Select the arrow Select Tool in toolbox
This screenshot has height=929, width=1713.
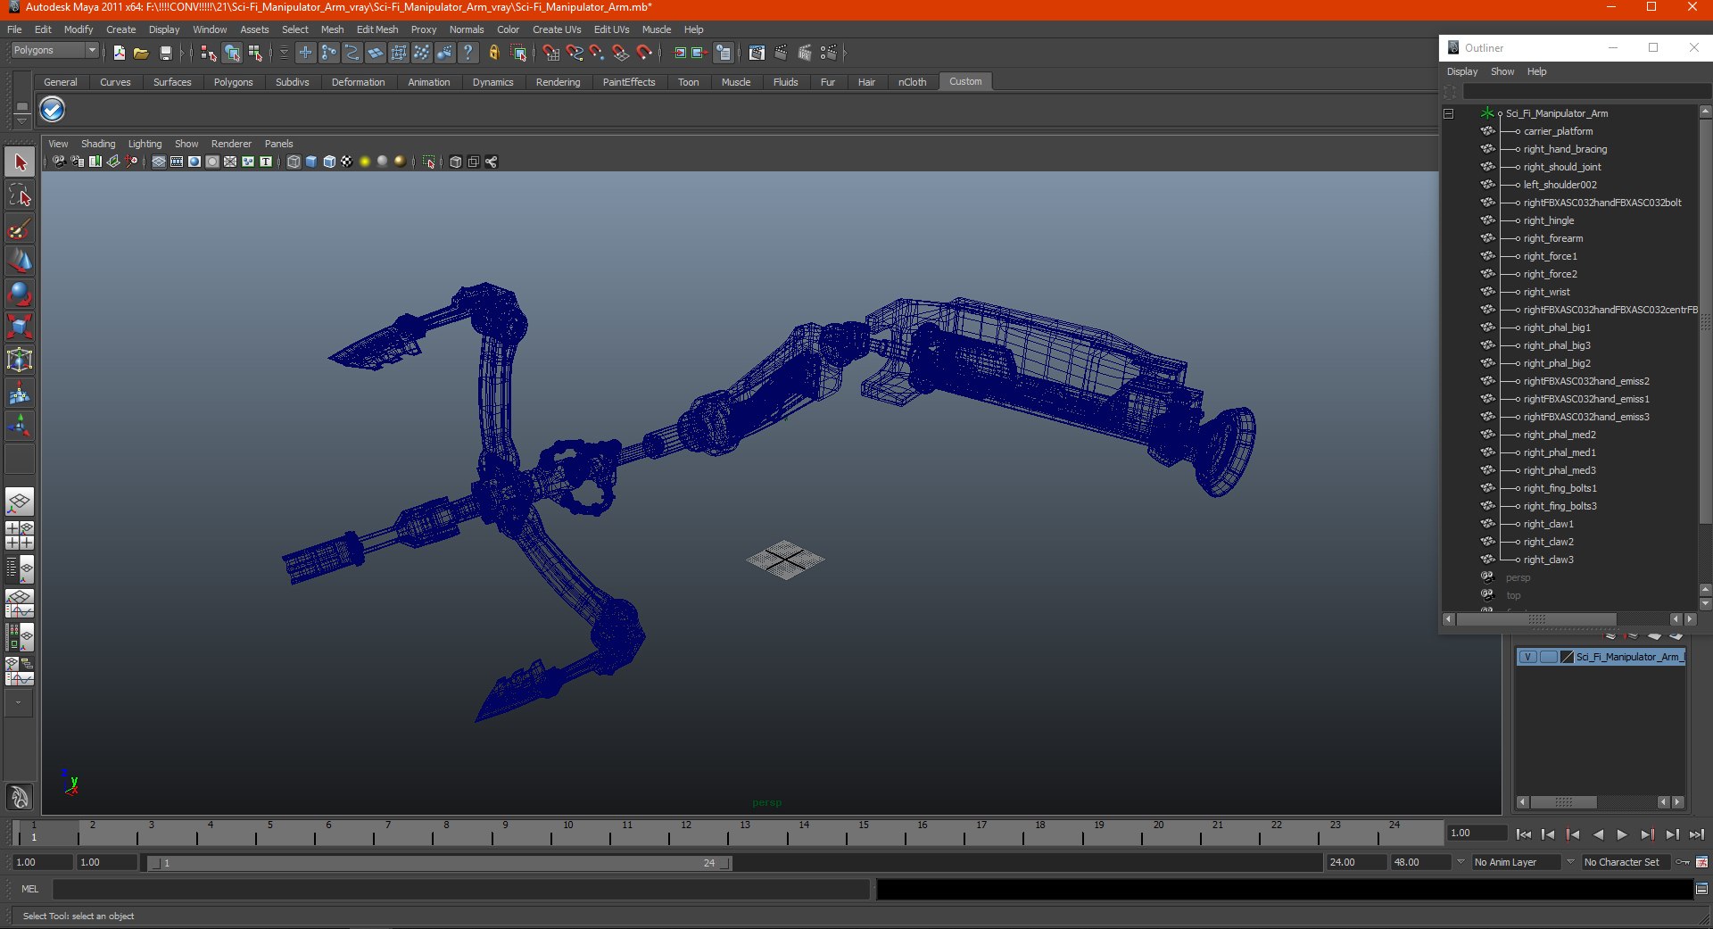[20, 162]
